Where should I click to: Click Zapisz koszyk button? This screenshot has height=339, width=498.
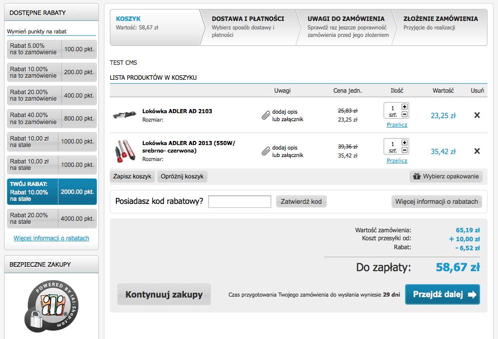[132, 176]
